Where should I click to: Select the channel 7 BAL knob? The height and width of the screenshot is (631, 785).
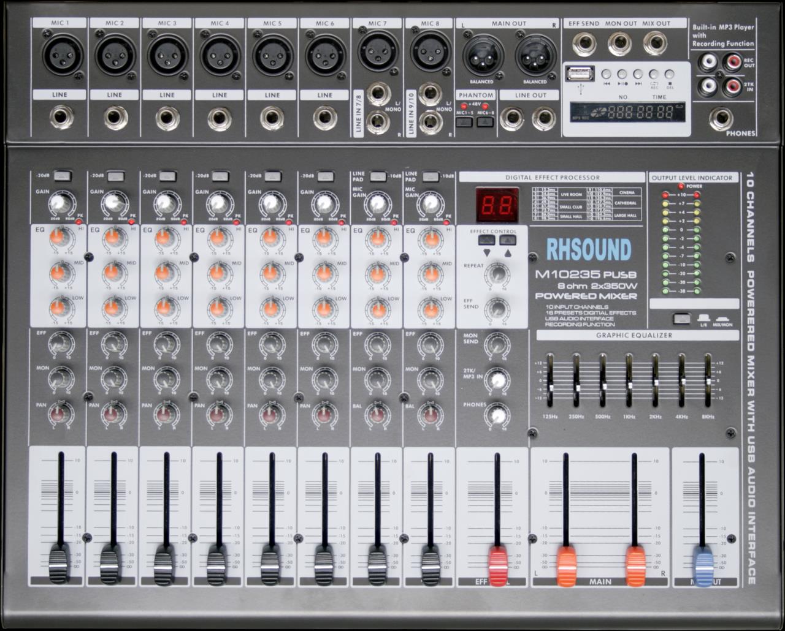click(x=377, y=415)
